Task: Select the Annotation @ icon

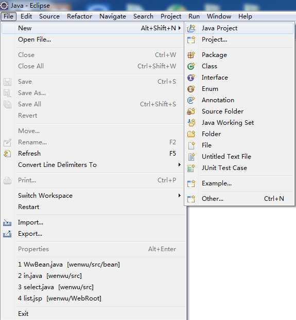Action: click(191, 100)
